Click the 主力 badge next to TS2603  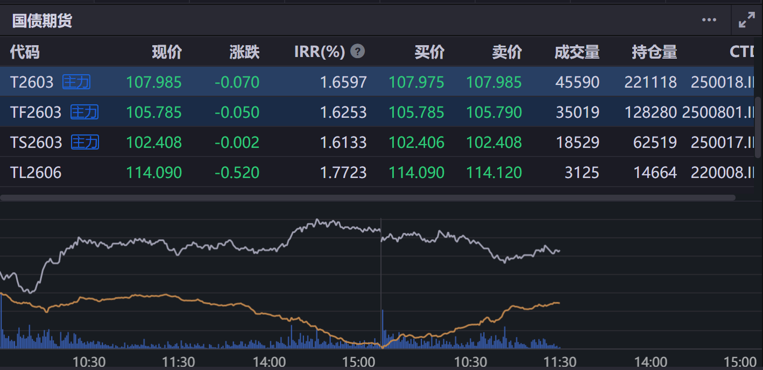click(x=85, y=142)
